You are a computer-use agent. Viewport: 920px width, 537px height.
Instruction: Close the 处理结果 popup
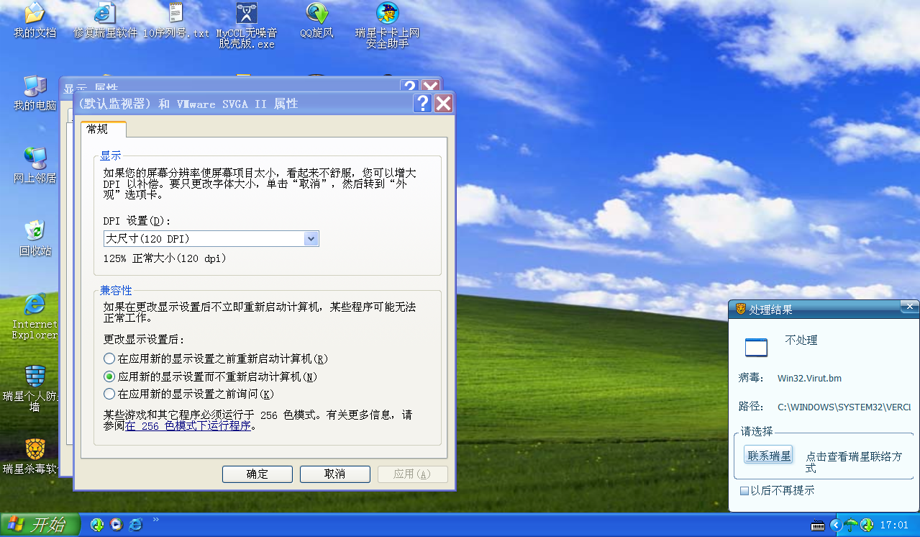tap(910, 307)
